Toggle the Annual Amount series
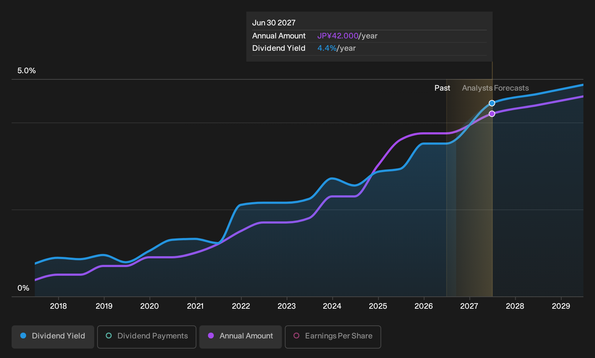Screen dimensions: 595x358 (x=241, y=337)
